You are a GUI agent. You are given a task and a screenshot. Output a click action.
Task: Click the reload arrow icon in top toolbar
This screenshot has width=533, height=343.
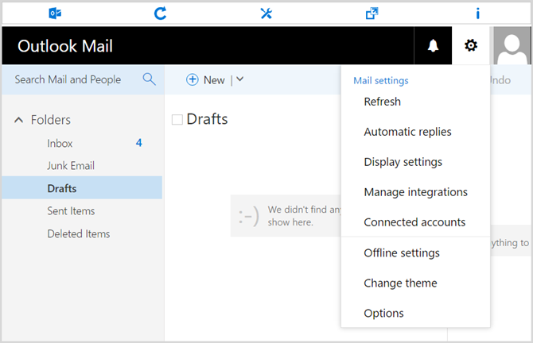tap(160, 13)
